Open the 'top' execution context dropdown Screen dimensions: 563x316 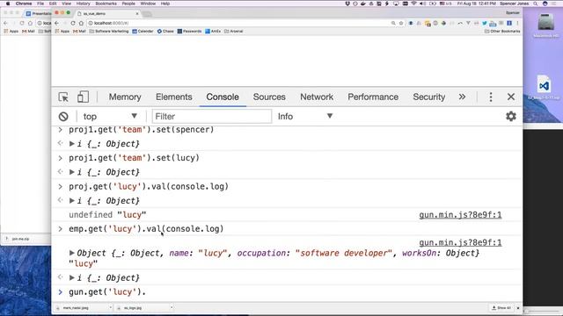110,117
